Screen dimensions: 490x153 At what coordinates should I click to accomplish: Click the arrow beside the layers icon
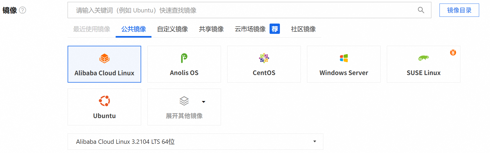coord(204,102)
